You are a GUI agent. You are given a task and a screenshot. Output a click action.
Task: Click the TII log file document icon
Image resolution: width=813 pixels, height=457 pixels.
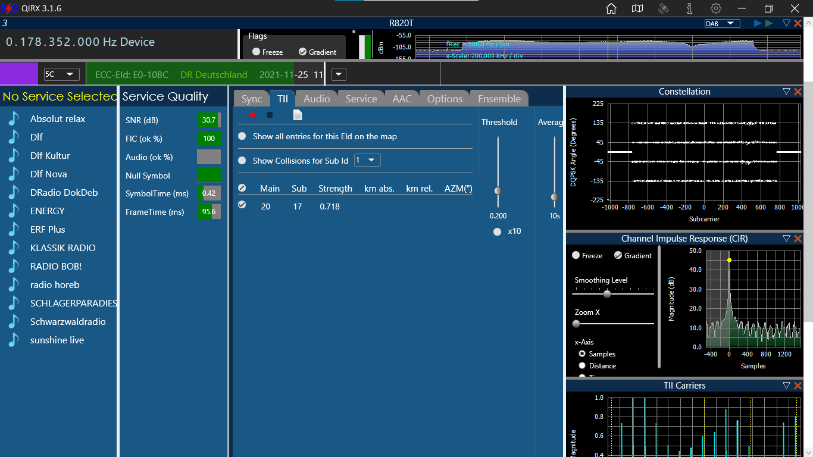(x=298, y=115)
